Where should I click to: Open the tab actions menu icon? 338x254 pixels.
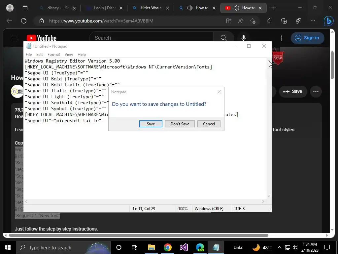[25, 8]
